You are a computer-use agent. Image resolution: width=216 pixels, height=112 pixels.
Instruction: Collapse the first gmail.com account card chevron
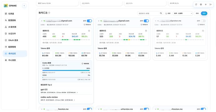[x=42, y=21]
